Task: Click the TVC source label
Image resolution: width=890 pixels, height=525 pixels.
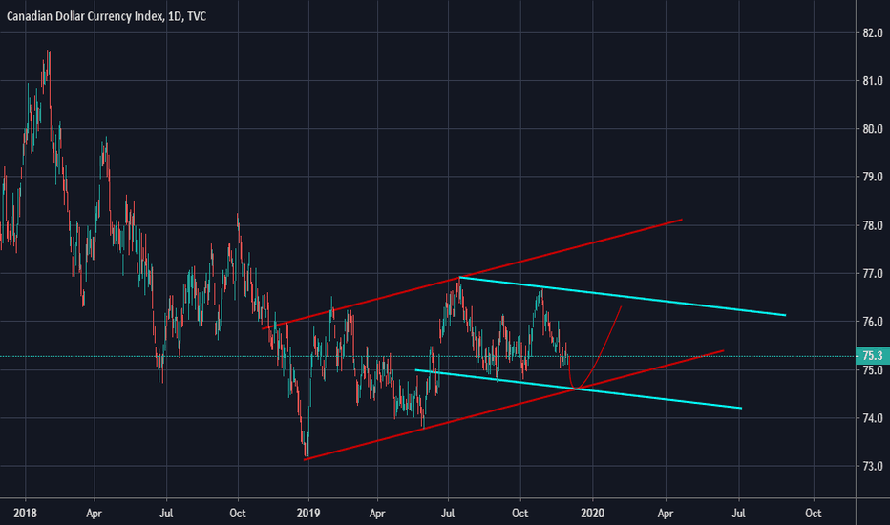Action: pos(197,16)
